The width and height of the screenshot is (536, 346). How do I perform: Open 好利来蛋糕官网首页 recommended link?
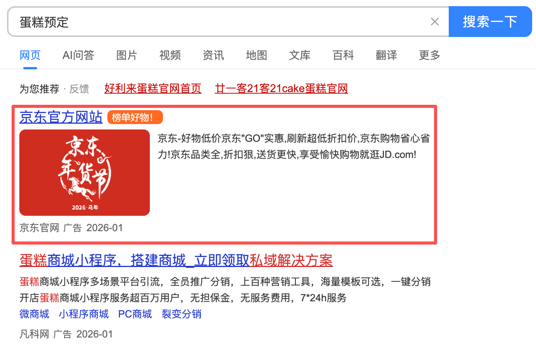[x=153, y=89]
